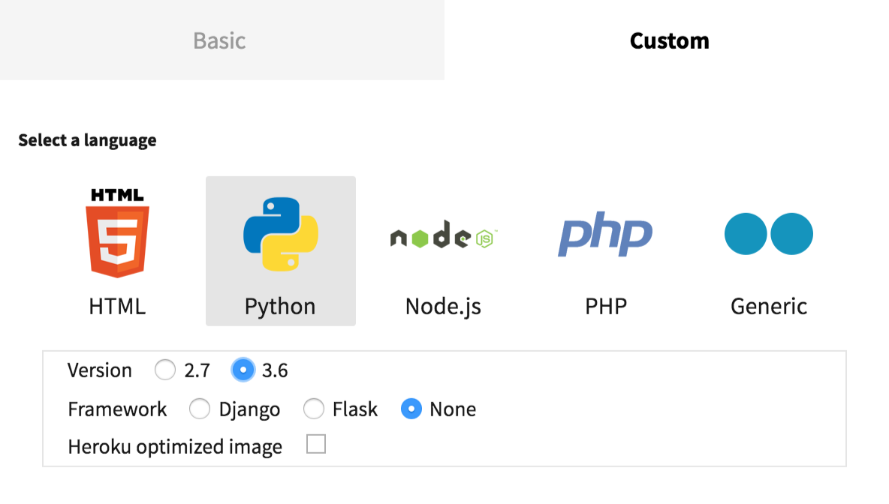Set Framework to None
The height and width of the screenshot is (504, 889).
coord(411,409)
